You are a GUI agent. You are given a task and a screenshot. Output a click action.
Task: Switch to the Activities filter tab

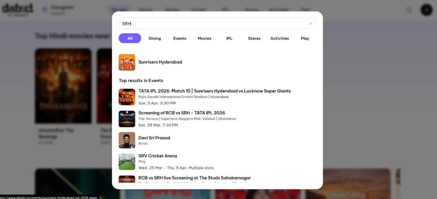(280, 38)
